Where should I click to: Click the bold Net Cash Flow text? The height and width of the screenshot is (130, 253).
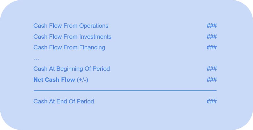[x=54, y=80]
